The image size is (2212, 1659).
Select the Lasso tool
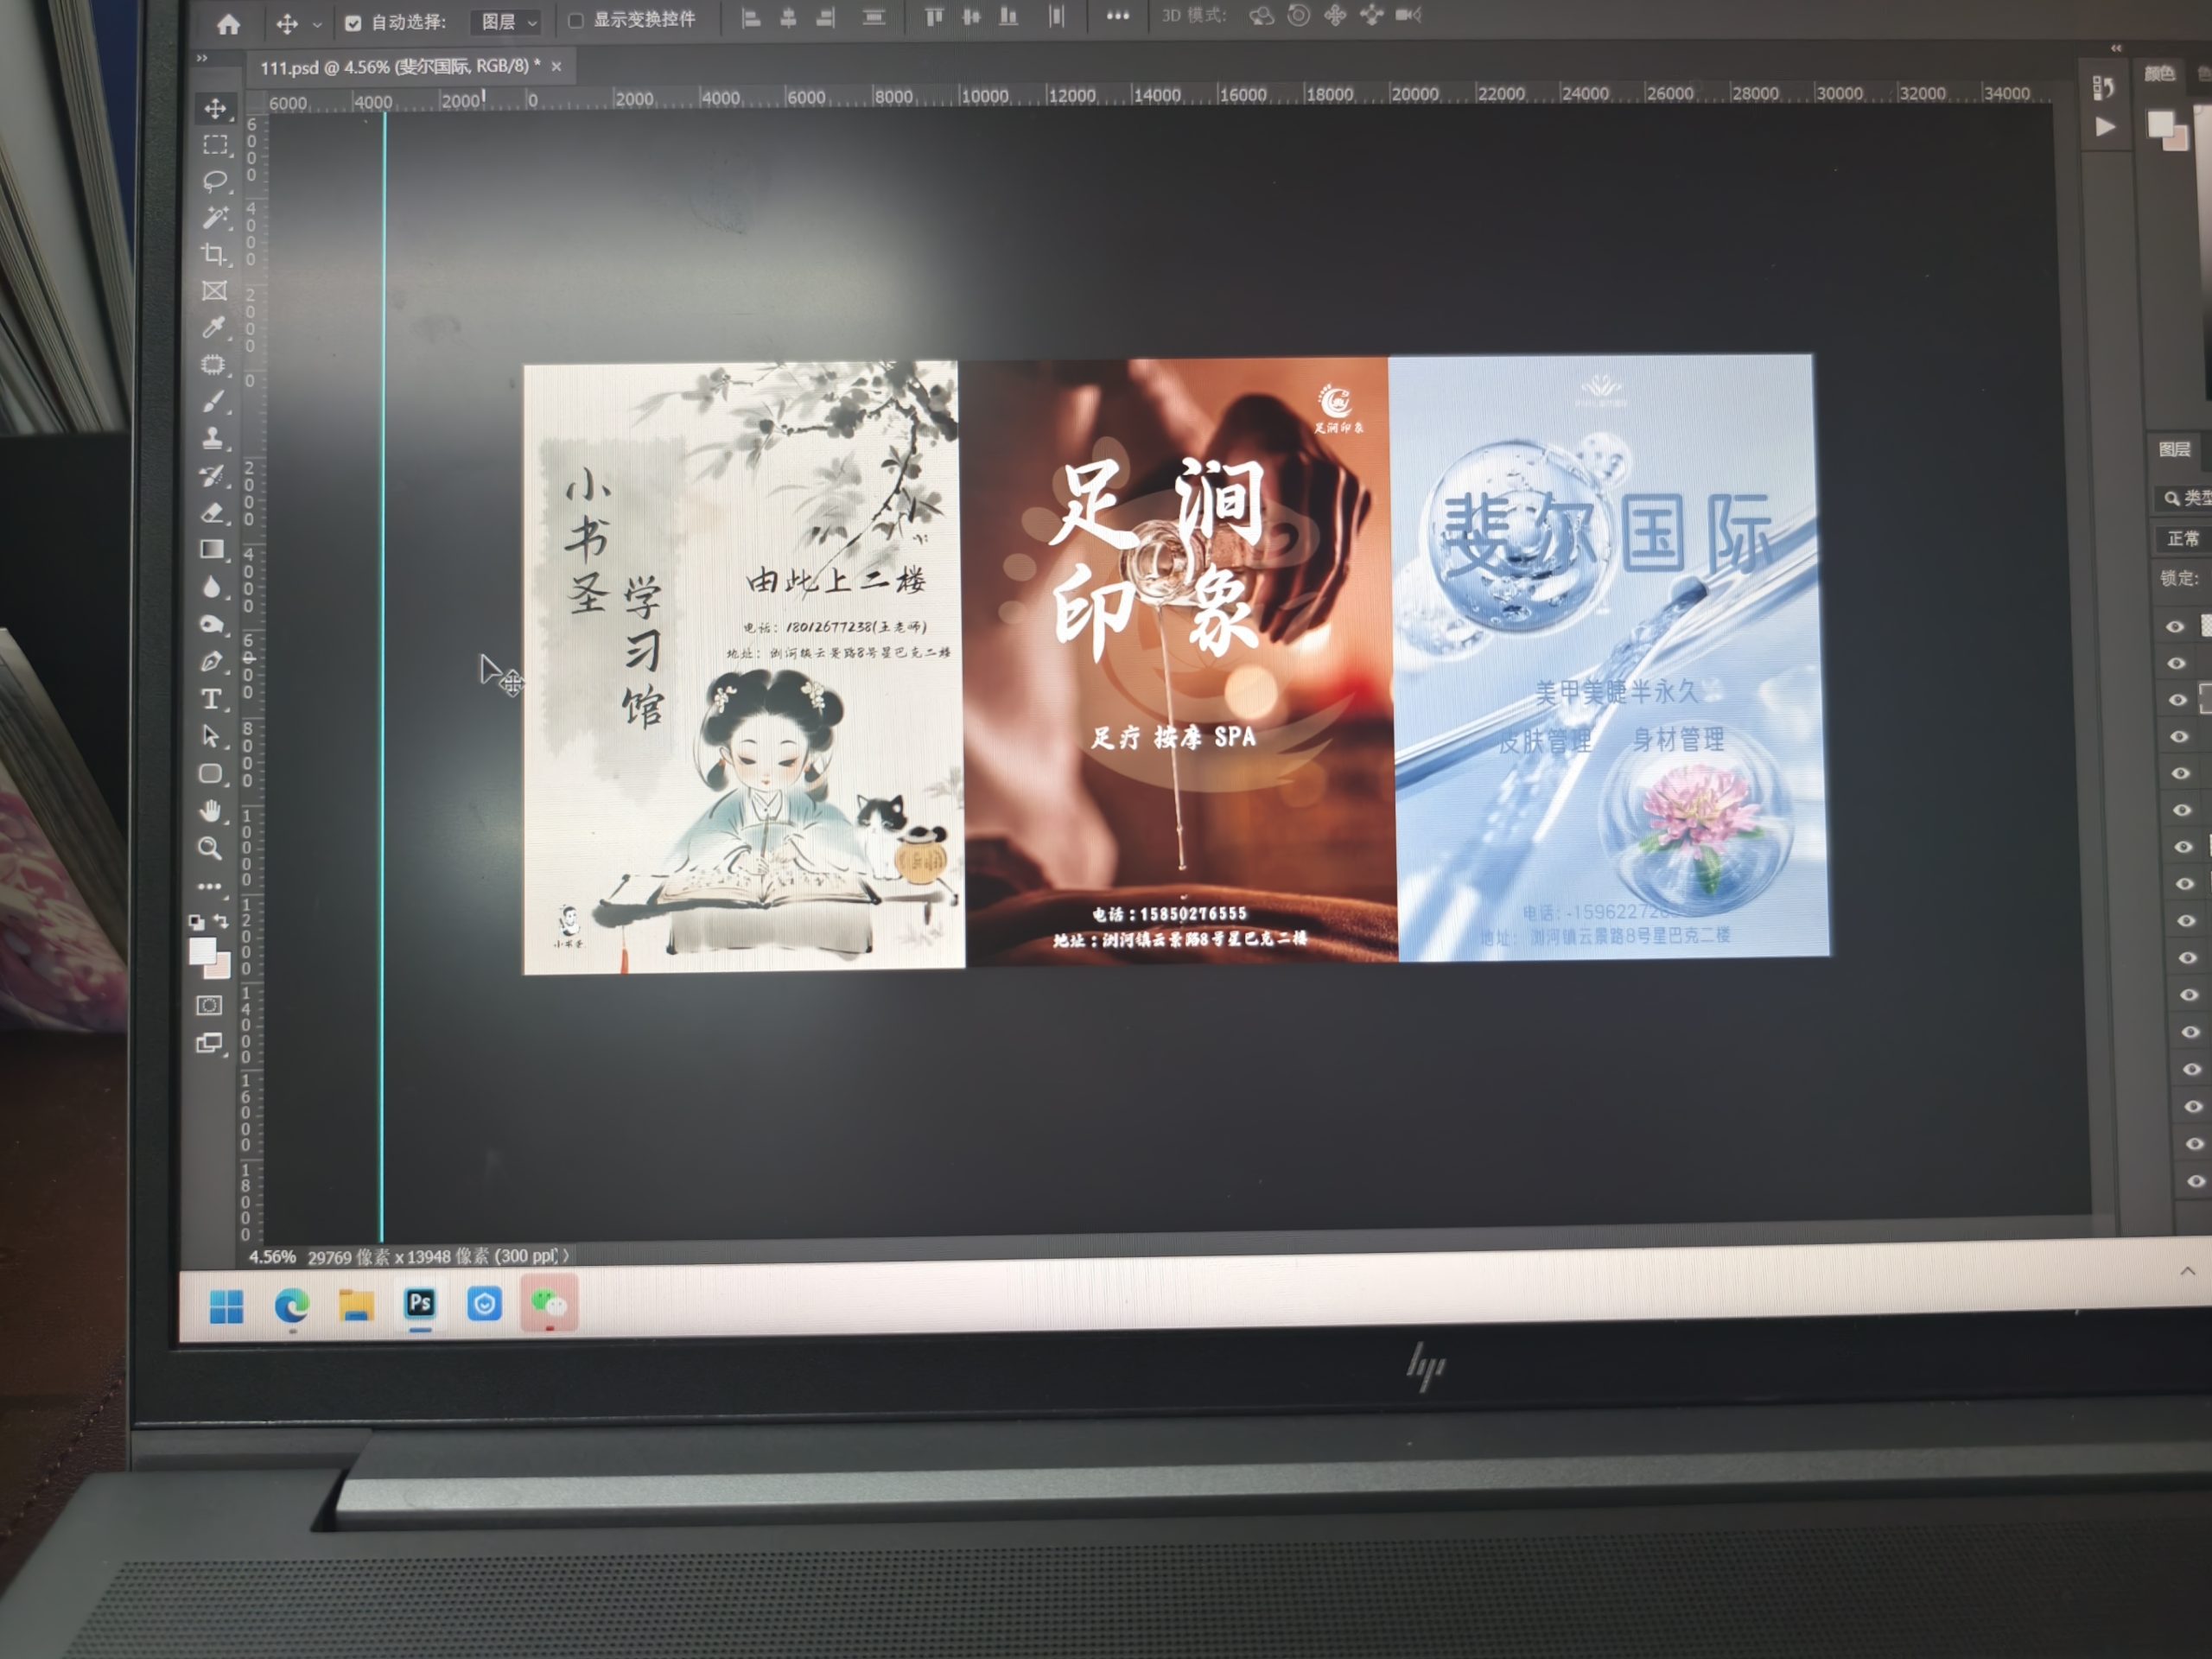pos(214,181)
